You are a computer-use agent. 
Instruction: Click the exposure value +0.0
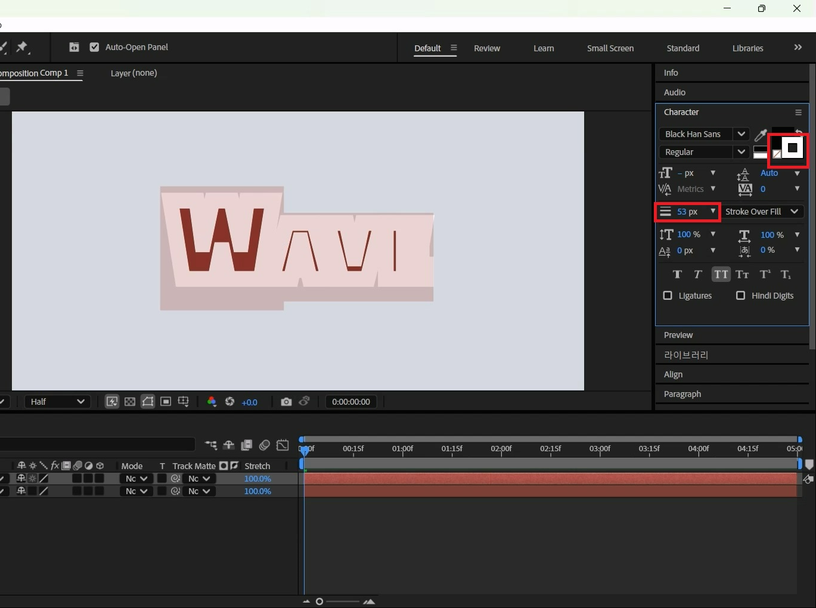coord(249,402)
